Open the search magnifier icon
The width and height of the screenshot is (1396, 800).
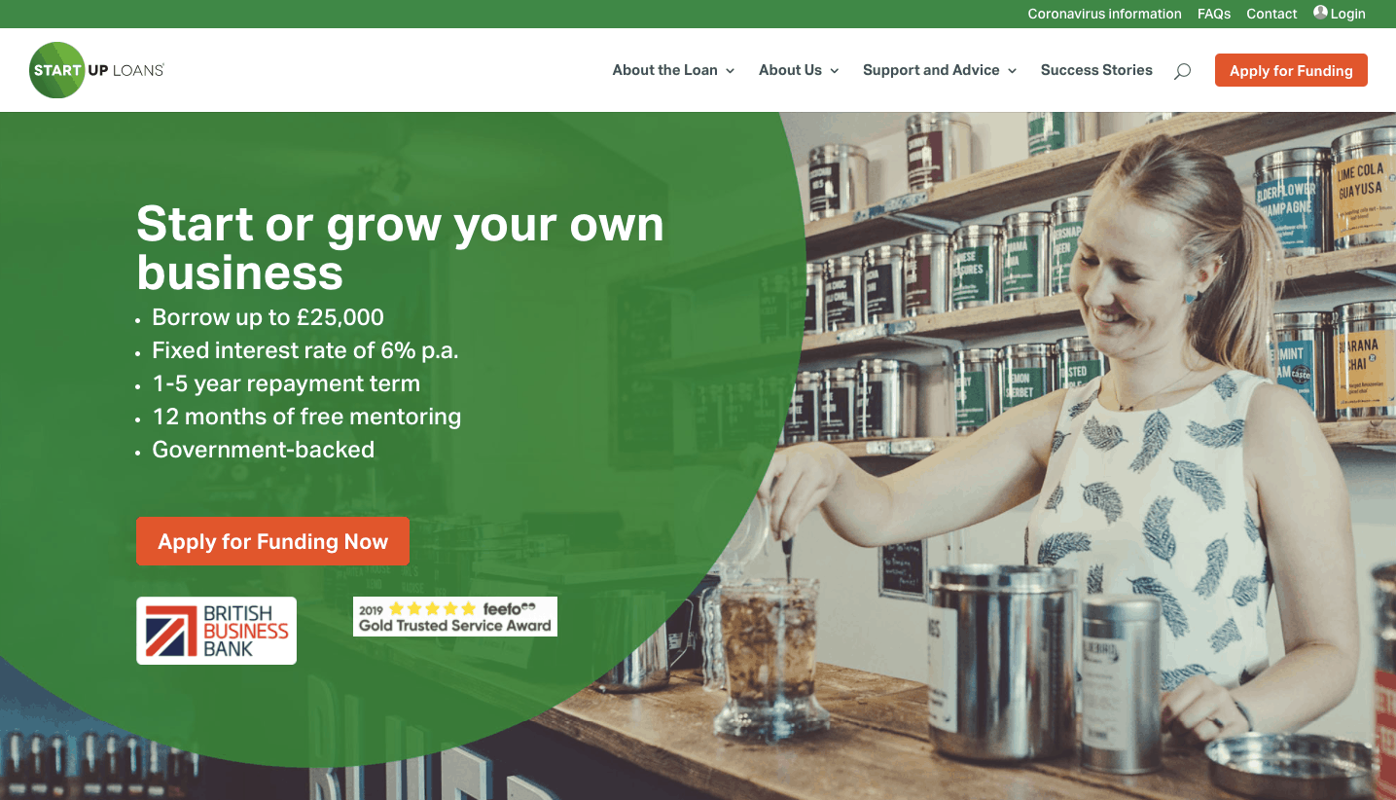[x=1182, y=71]
